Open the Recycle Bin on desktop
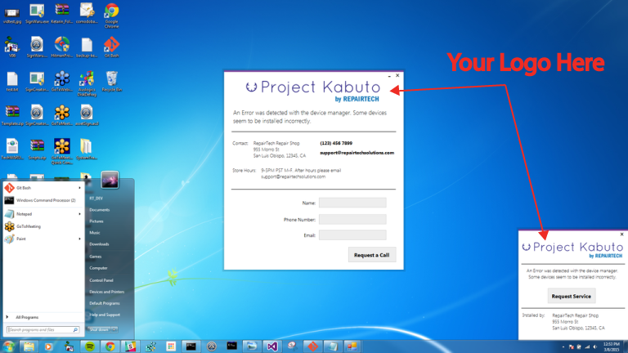 click(112, 81)
